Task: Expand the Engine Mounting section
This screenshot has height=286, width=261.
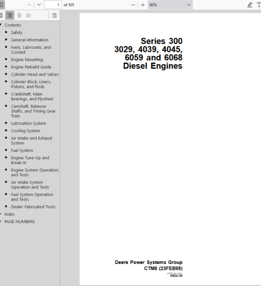Action: point(7,59)
